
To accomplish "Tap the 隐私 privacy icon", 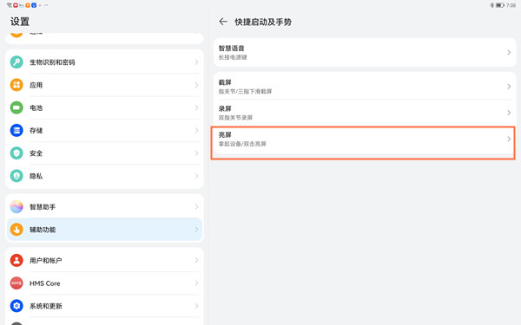I will [x=16, y=176].
